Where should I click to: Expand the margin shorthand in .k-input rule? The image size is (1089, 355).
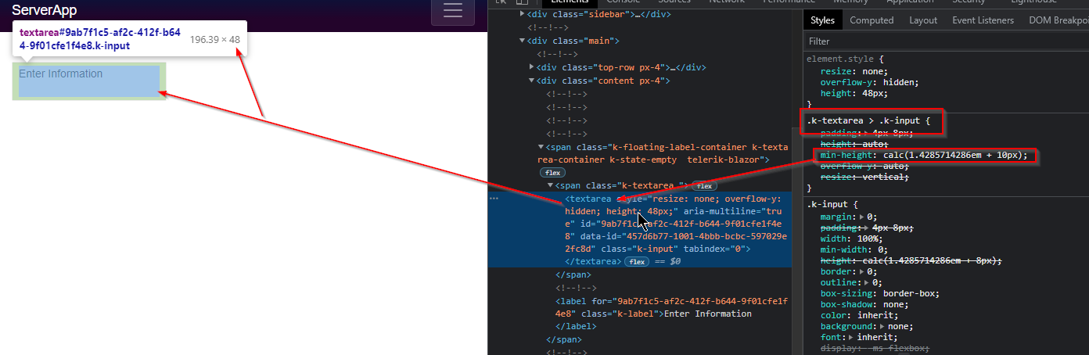point(862,217)
